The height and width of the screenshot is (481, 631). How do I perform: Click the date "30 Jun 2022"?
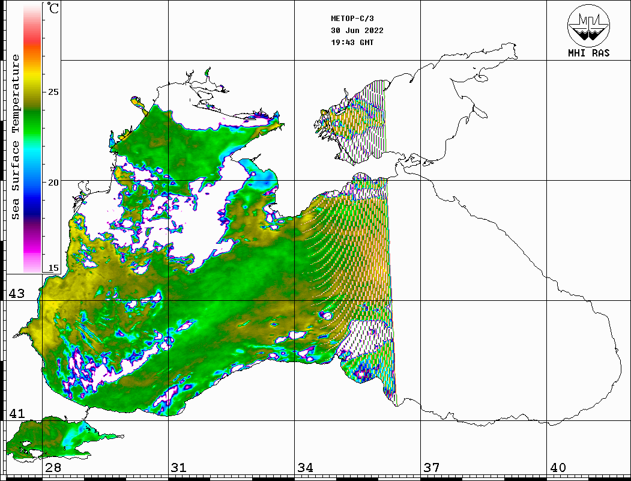[357, 31]
